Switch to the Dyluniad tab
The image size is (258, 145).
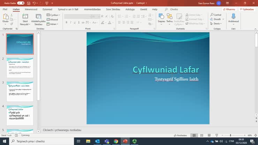47,9
